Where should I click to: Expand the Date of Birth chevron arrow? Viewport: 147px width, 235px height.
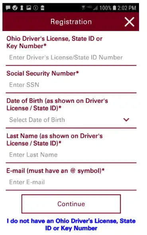click(x=126, y=119)
